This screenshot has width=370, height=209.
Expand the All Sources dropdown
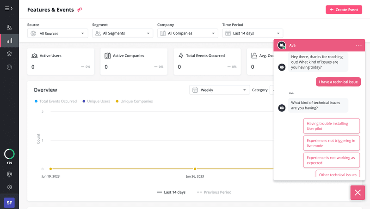coord(58,33)
